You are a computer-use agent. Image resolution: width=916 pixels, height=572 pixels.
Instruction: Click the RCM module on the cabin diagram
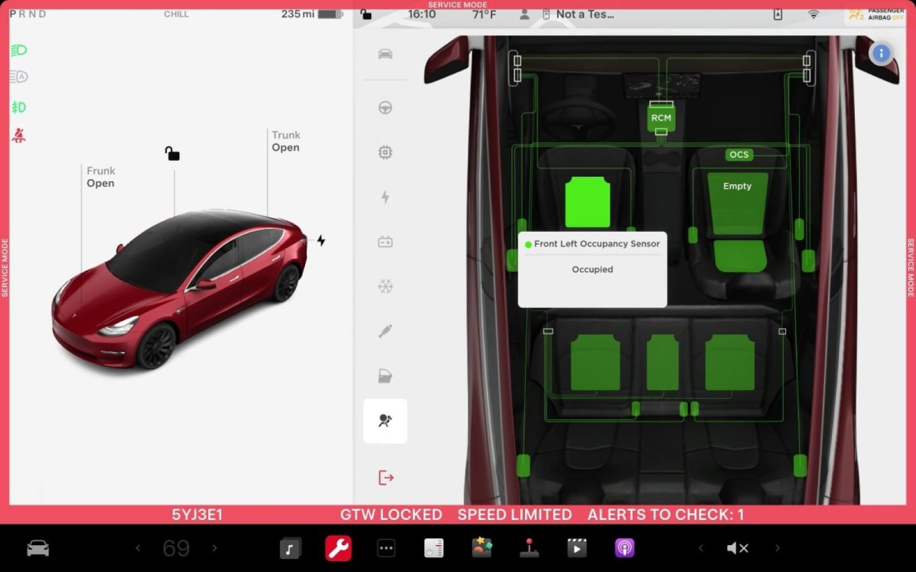tap(661, 117)
